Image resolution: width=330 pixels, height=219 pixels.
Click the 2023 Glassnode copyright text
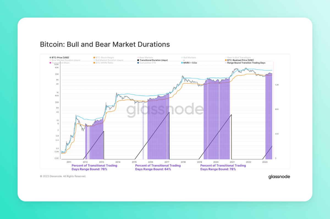(x=63, y=176)
